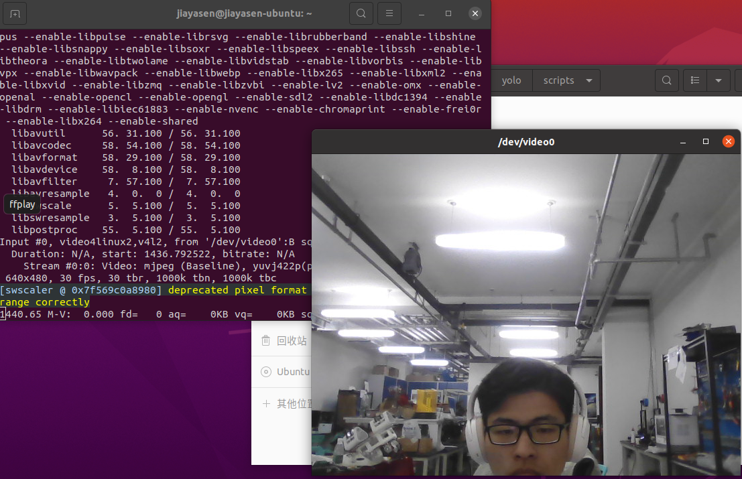Click the libavfilter line in the terminal

[125, 182]
